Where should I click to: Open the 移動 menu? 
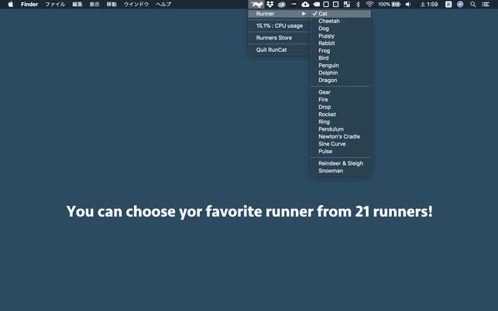(x=112, y=5)
